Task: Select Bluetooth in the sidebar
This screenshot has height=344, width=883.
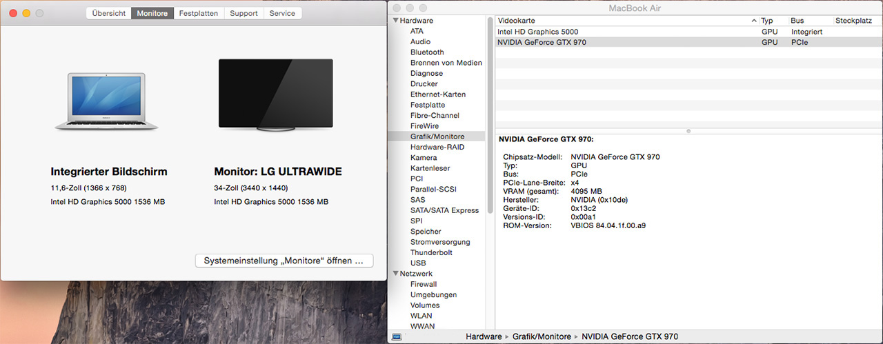Action: pos(427,52)
